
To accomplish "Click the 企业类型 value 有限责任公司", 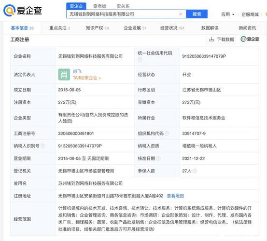I will 93,118.
